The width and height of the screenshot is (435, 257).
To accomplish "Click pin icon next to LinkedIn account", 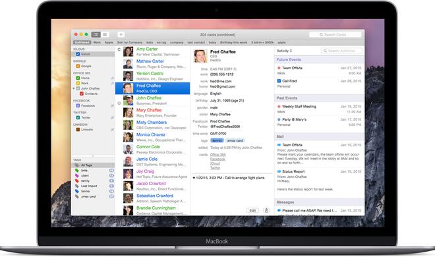I will [x=112, y=129].
